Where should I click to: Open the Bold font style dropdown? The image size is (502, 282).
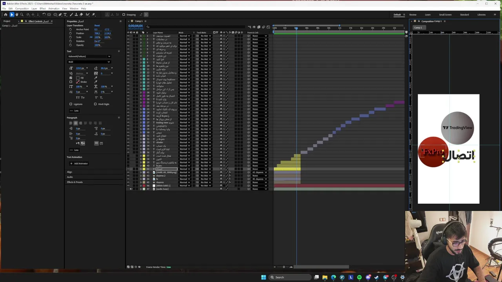coord(89,62)
